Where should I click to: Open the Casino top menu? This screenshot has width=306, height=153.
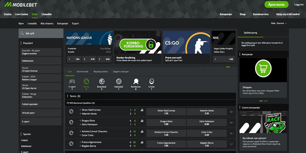(8, 14)
